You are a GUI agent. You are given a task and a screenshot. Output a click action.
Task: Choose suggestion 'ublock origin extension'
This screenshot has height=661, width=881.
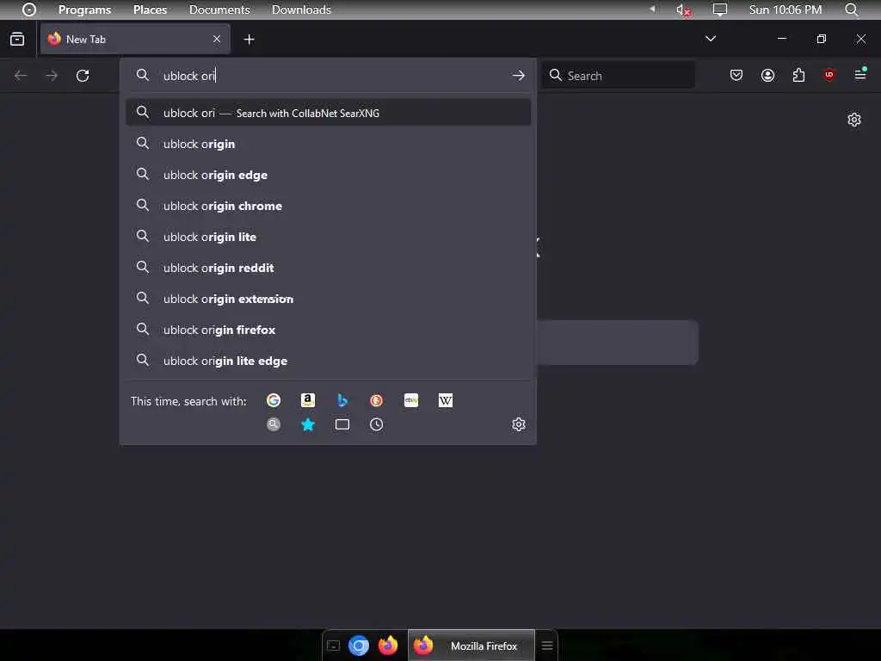coord(328,299)
